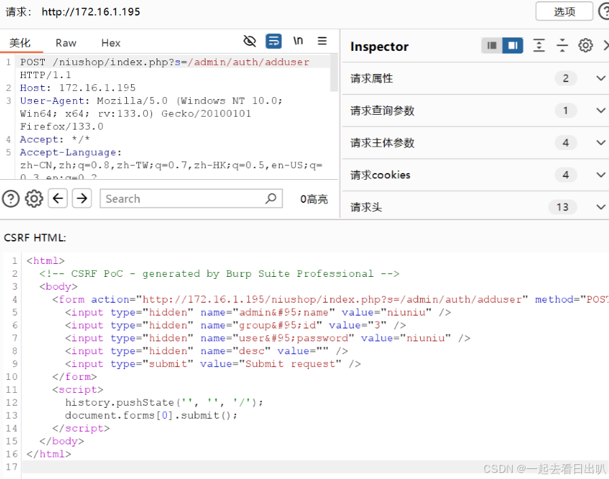Viewport: 609px width, 479px height.
Task: Click the form action line in CSRF HTML
Action: coord(330,299)
